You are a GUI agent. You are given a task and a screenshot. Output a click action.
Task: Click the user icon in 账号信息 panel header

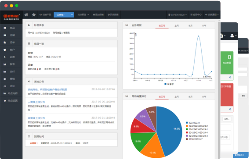pos(29,25)
